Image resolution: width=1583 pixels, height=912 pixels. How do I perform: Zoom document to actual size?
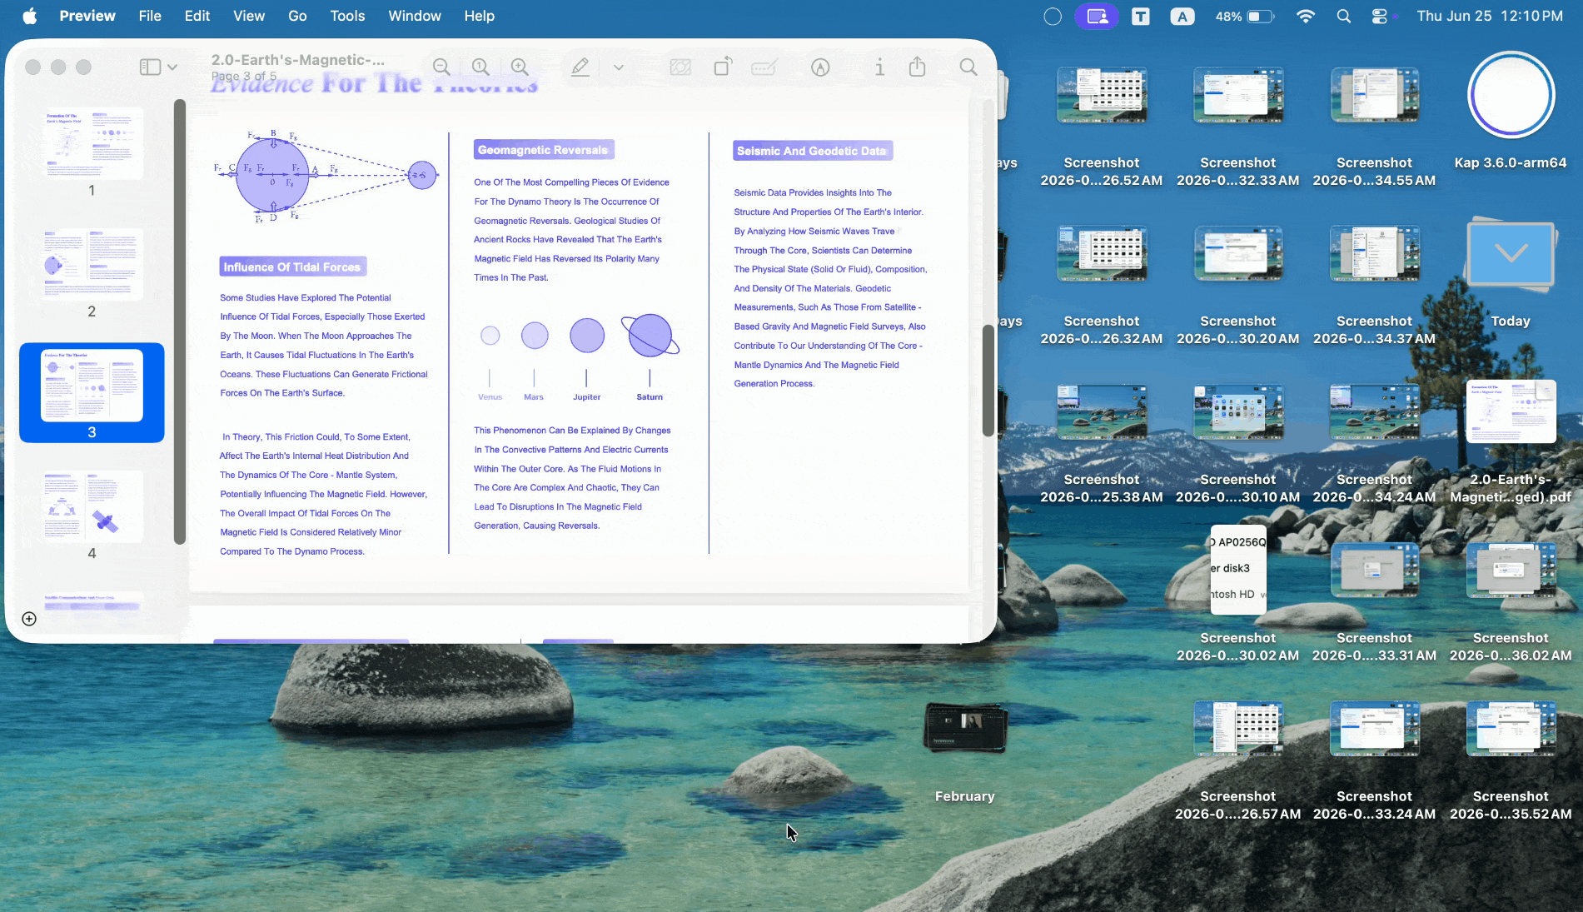pyautogui.click(x=480, y=67)
